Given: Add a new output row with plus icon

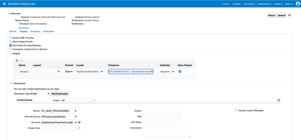Looking at the screenshot, I should [x=17, y=61].
